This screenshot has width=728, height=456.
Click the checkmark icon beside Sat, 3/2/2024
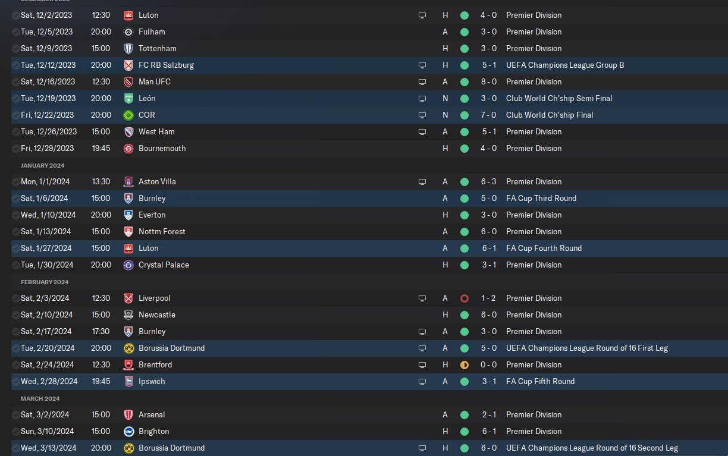15,414
